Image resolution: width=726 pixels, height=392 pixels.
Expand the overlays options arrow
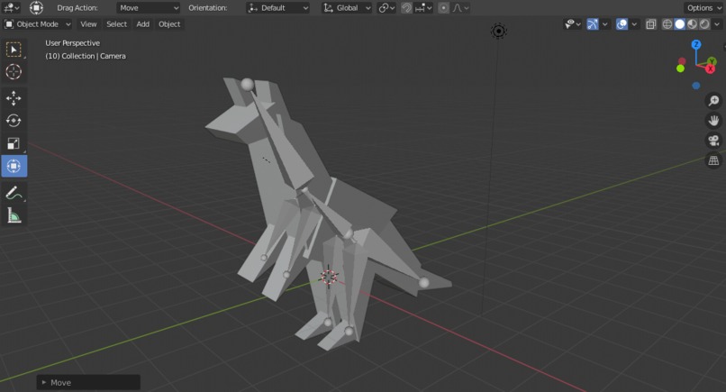pos(634,24)
